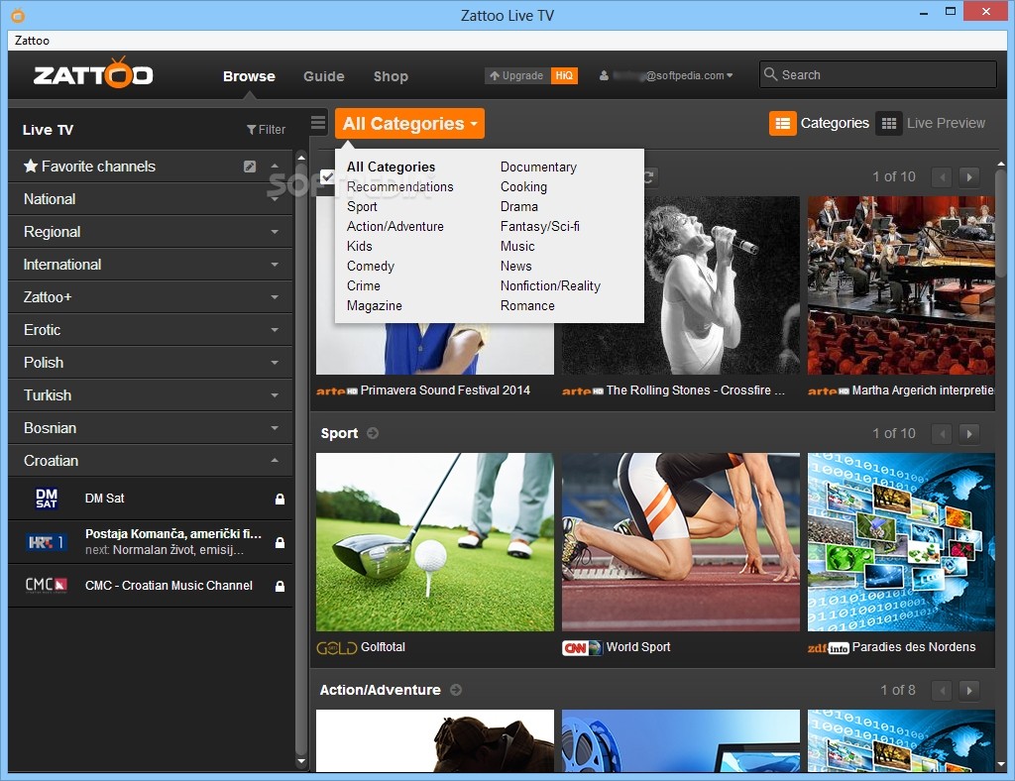
Task: Open The Rolling Stones - Crossfire thumbnail
Action: pyautogui.click(x=680, y=285)
